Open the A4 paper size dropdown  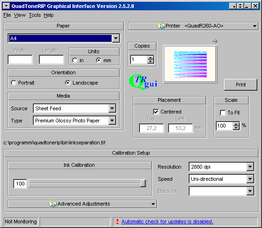(116, 38)
